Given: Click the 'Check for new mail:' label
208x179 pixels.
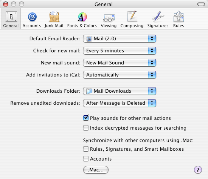Looking at the screenshot, I should tap(57, 50).
